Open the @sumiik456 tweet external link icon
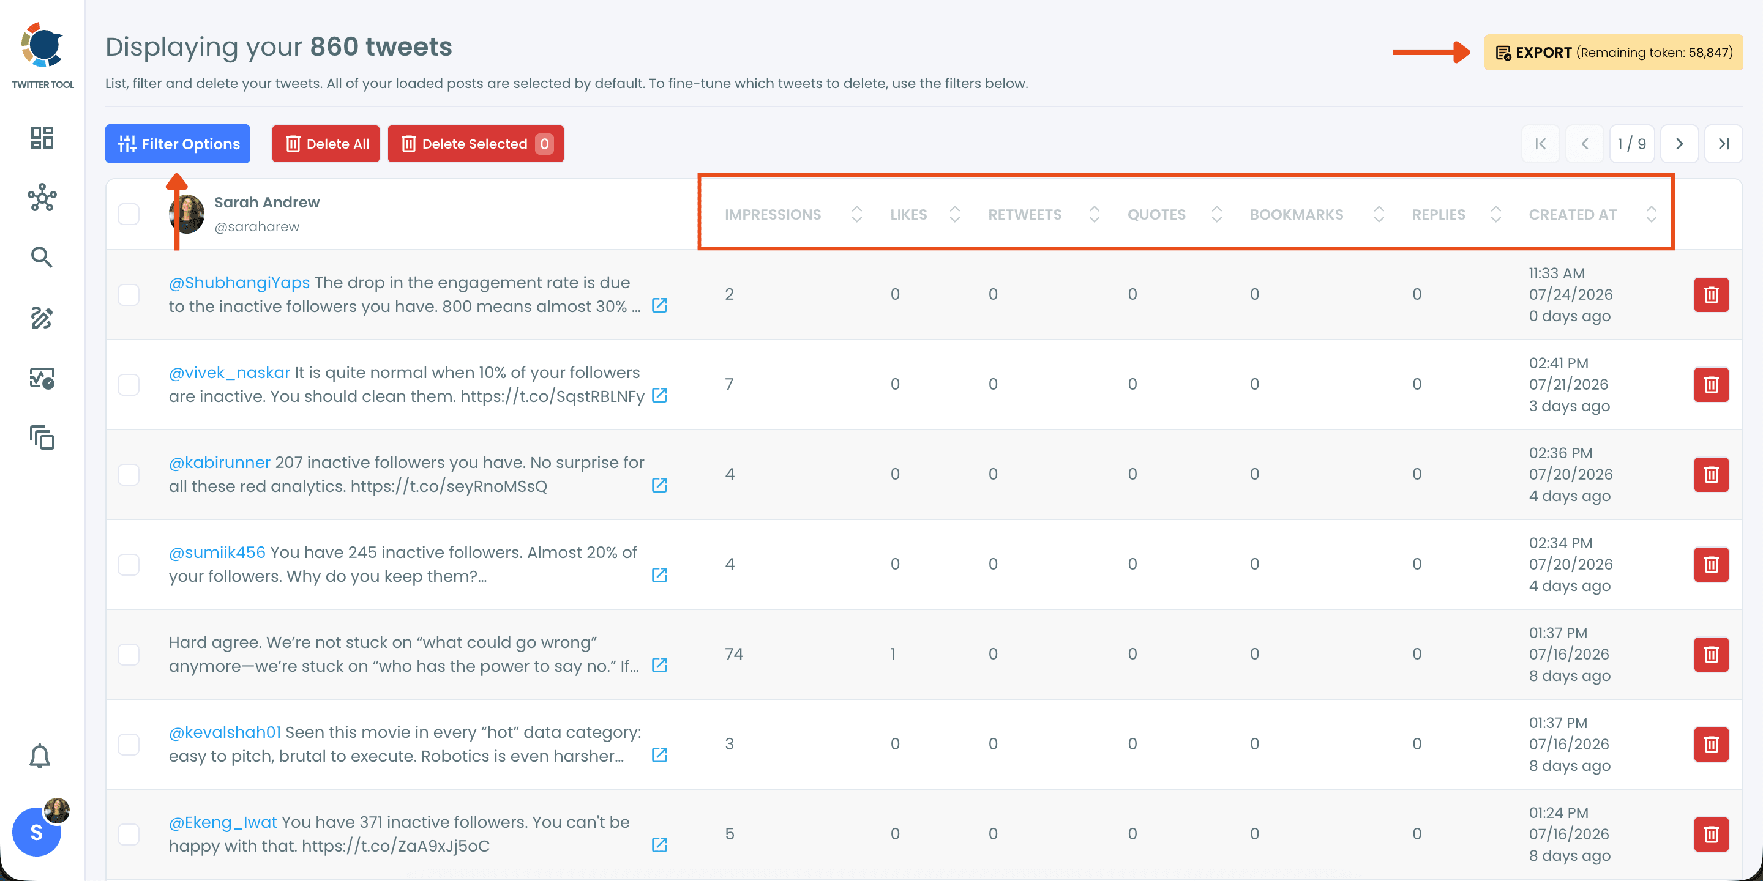Screen dimensions: 1763x881 click(x=659, y=575)
